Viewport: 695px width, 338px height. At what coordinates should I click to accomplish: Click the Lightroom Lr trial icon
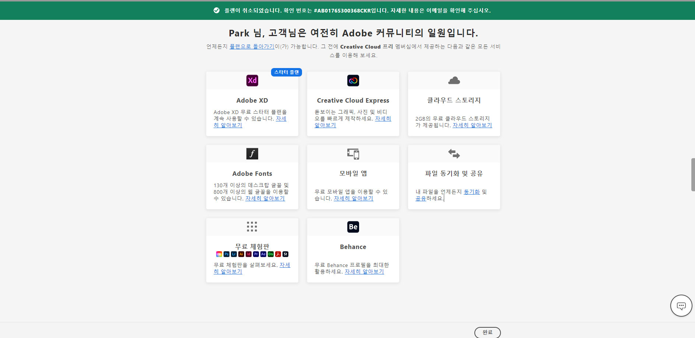[x=234, y=254]
